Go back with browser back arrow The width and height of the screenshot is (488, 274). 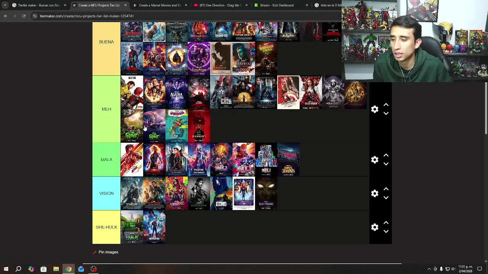click(5, 16)
